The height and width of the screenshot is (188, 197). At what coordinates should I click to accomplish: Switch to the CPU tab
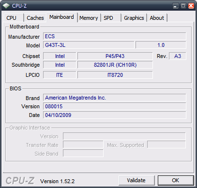click(x=14, y=18)
